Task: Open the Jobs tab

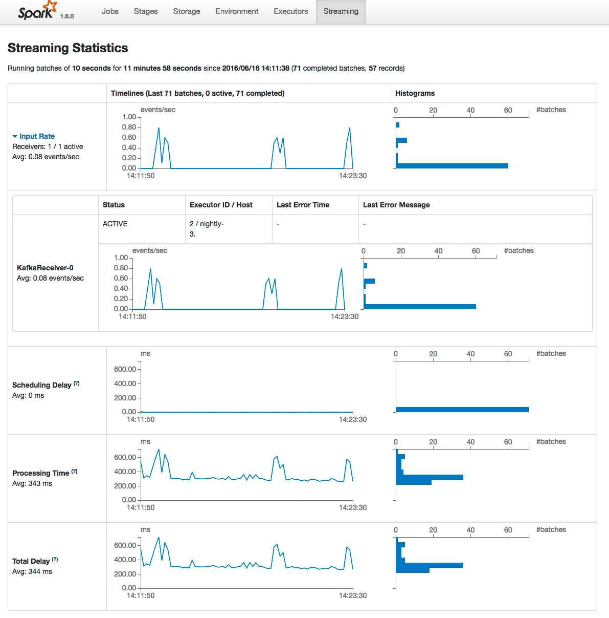Action: point(110,11)
